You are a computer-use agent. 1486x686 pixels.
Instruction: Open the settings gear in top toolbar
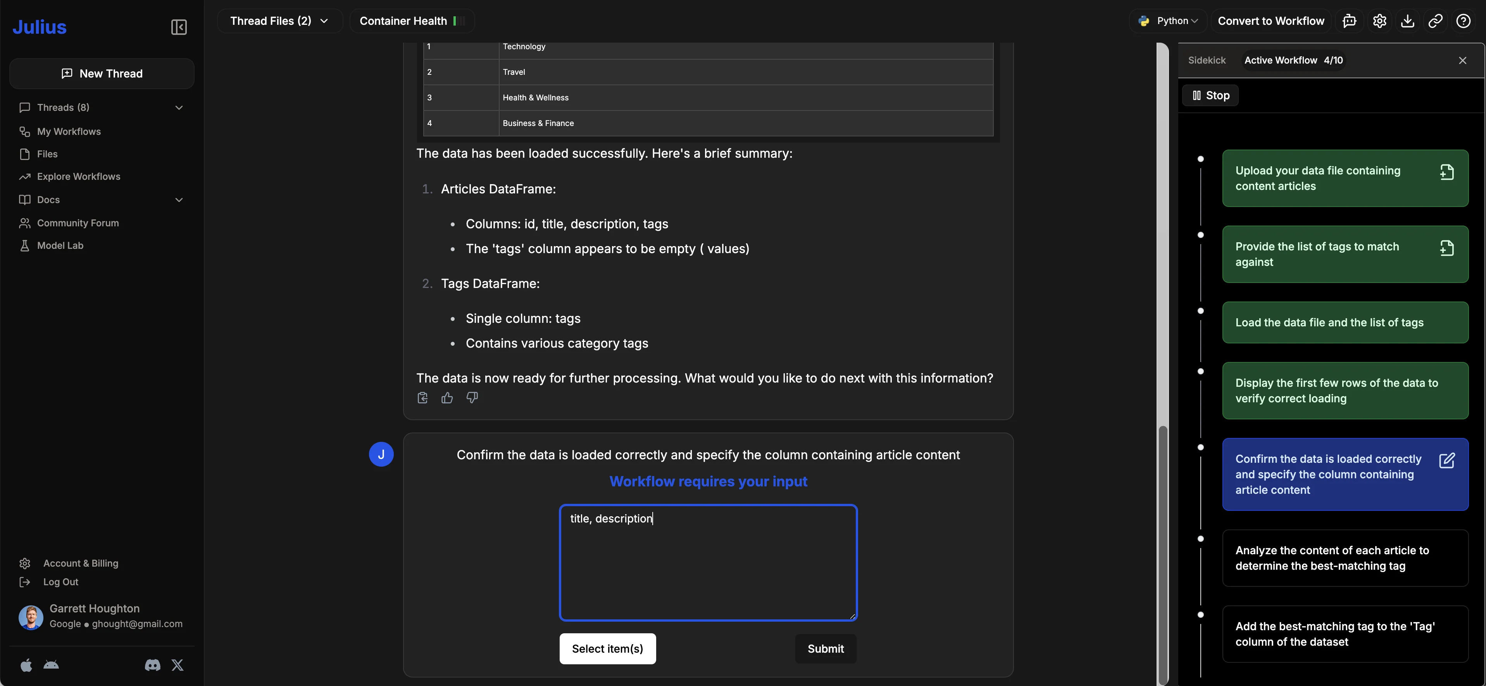tap(1379, 21)
